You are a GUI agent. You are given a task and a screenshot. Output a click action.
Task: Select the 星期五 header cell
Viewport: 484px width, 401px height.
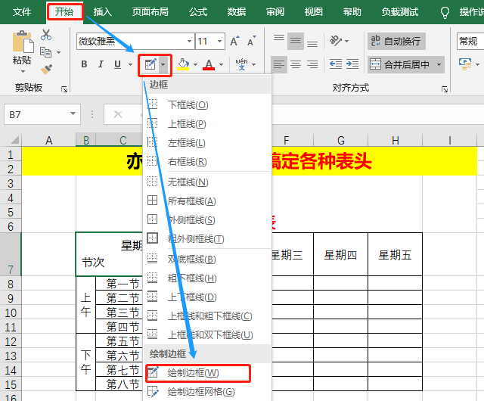395,254
